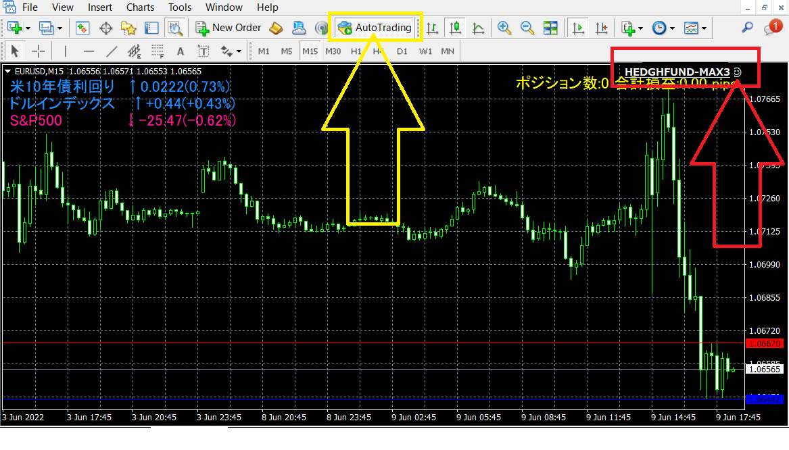
Task: Open a new chart via toolbar icon
Action: pyautogui.click(x=14, y=28)
